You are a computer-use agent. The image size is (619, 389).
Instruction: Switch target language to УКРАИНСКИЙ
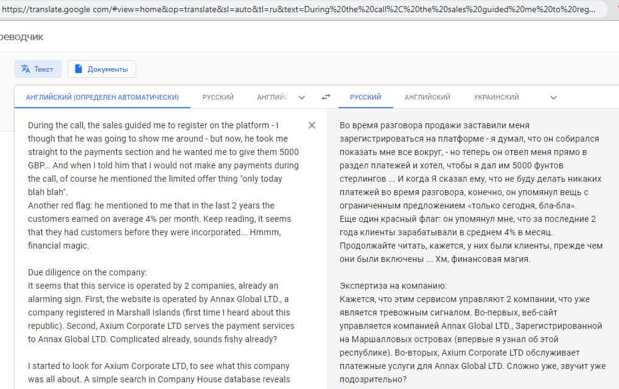[x=496, y=97]
